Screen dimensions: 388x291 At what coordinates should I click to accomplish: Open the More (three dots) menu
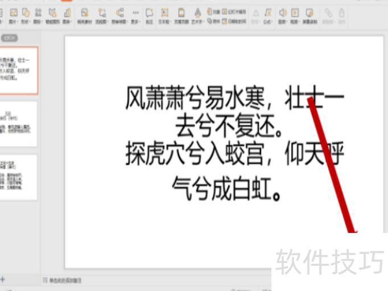[x=135, y=16]
